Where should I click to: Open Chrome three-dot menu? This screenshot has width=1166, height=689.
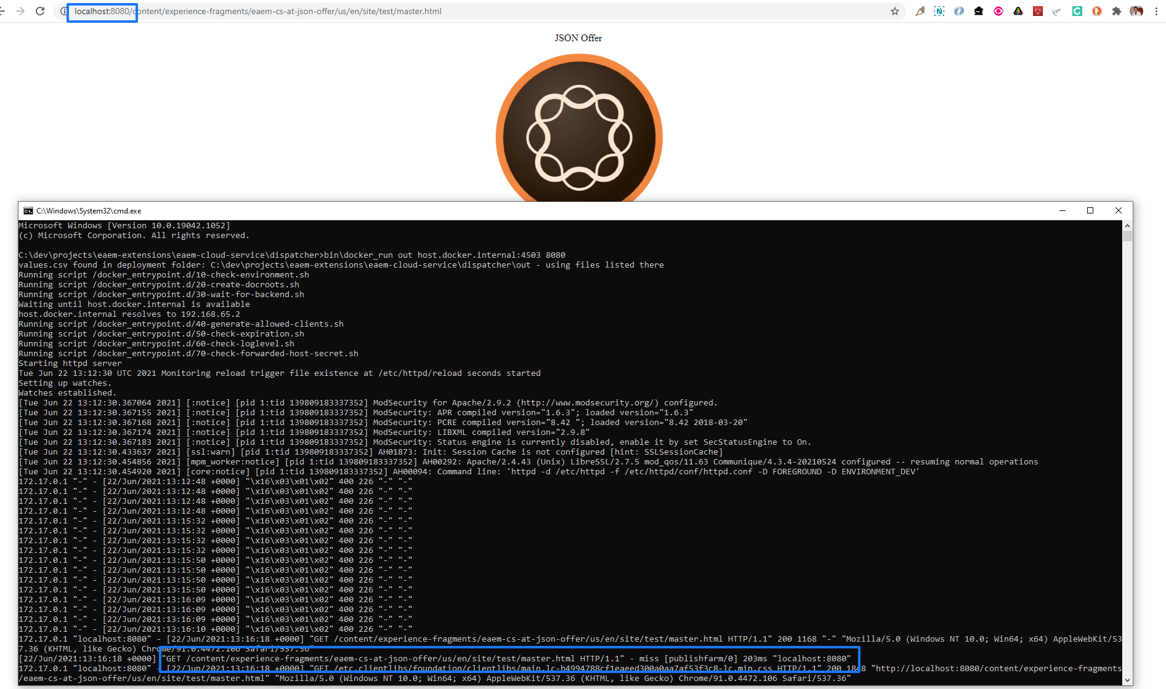(x=1156, y=11)
